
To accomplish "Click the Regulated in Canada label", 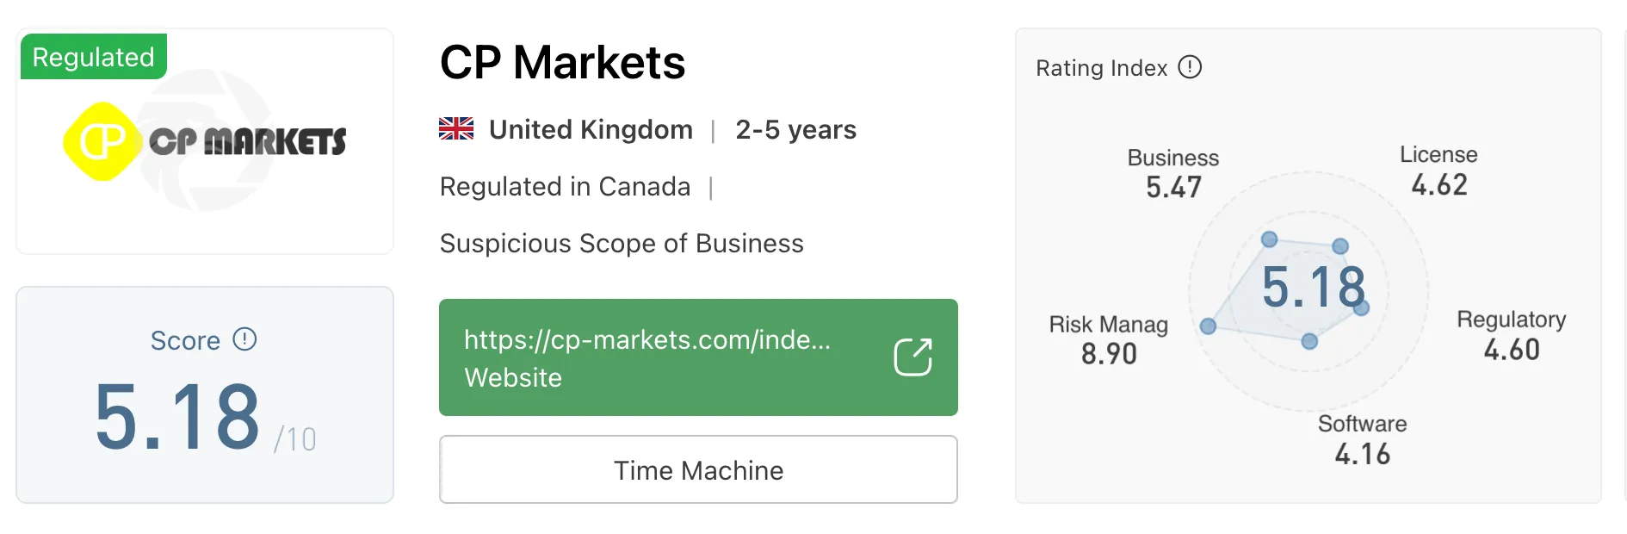I will click(x=565, y=187).
